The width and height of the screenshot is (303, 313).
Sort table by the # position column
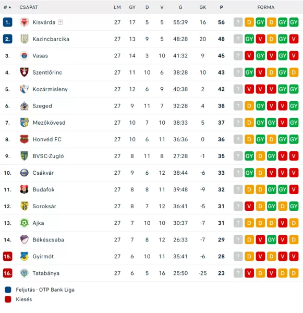(7, 7)
